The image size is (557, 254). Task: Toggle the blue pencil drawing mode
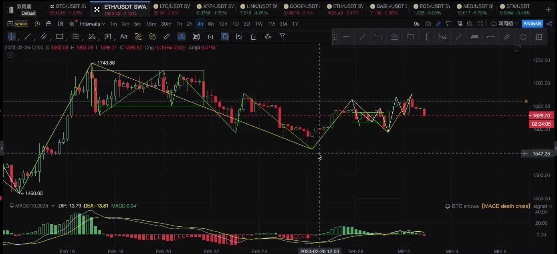click(x=438, y=24)
